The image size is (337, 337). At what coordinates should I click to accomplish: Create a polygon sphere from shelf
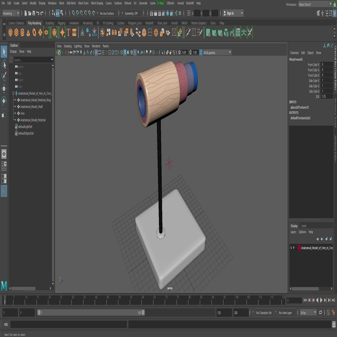coord(10,33)
